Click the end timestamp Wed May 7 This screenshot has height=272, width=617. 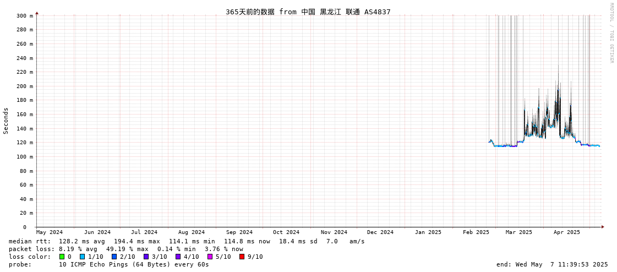tap(552, 264)
